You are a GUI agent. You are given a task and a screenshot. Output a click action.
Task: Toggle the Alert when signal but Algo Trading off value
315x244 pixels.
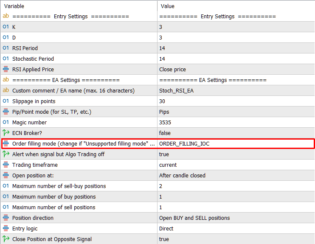tap(236, 154)
